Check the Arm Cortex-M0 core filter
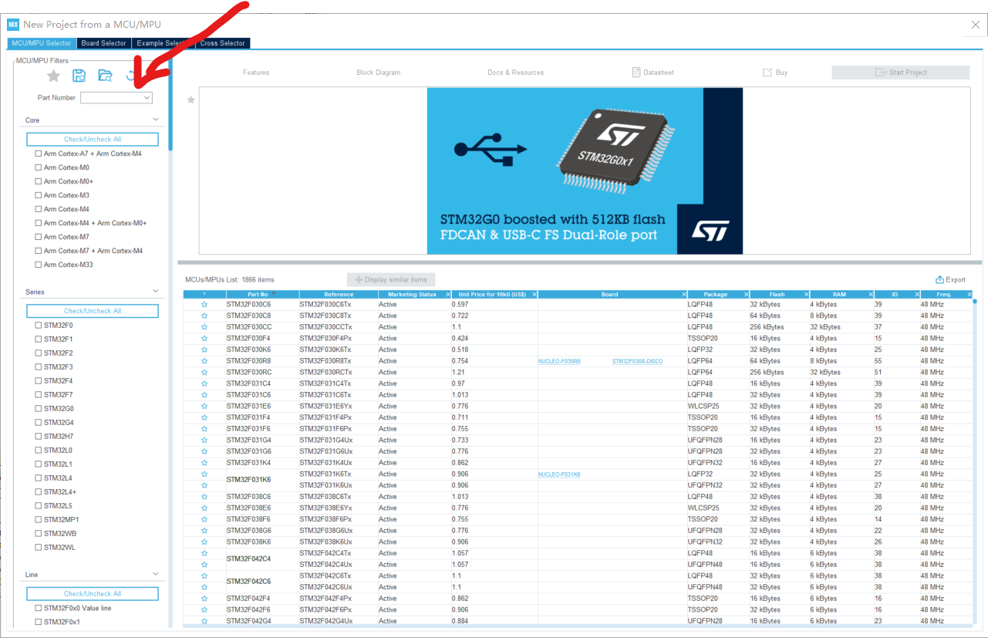Viewport: 988px width, 638px height. coord(39,167)
